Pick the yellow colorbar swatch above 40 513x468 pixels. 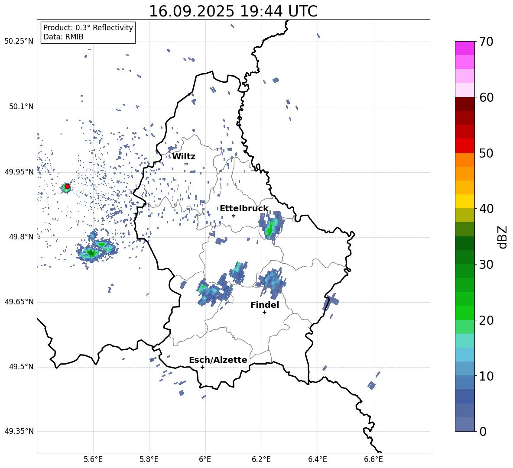point(464,201)
